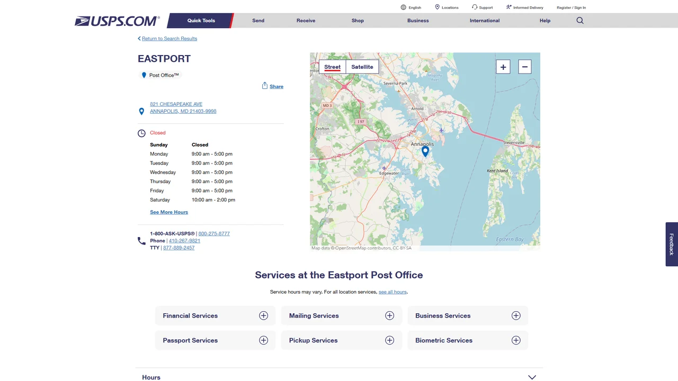678x381 pixels.
Task: Open the International menu
Action: [485, 21]
